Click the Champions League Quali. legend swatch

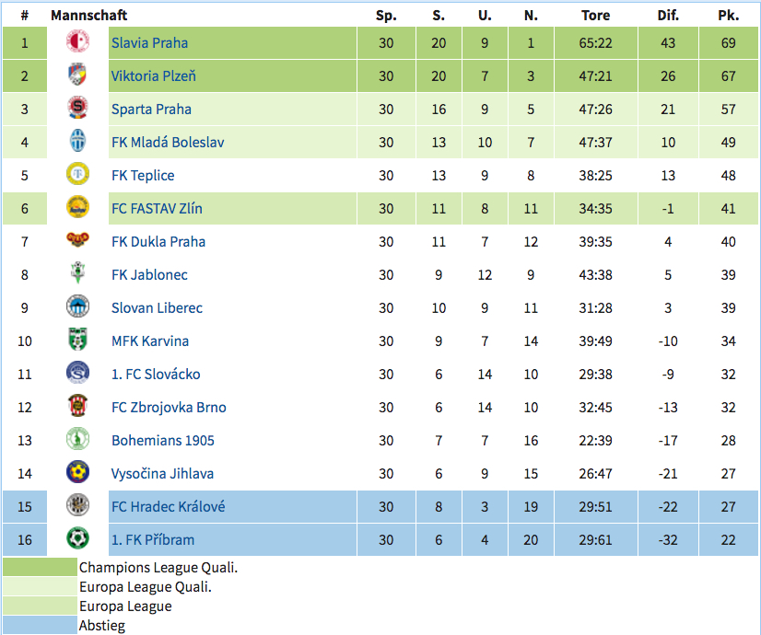tap(40, 567)
